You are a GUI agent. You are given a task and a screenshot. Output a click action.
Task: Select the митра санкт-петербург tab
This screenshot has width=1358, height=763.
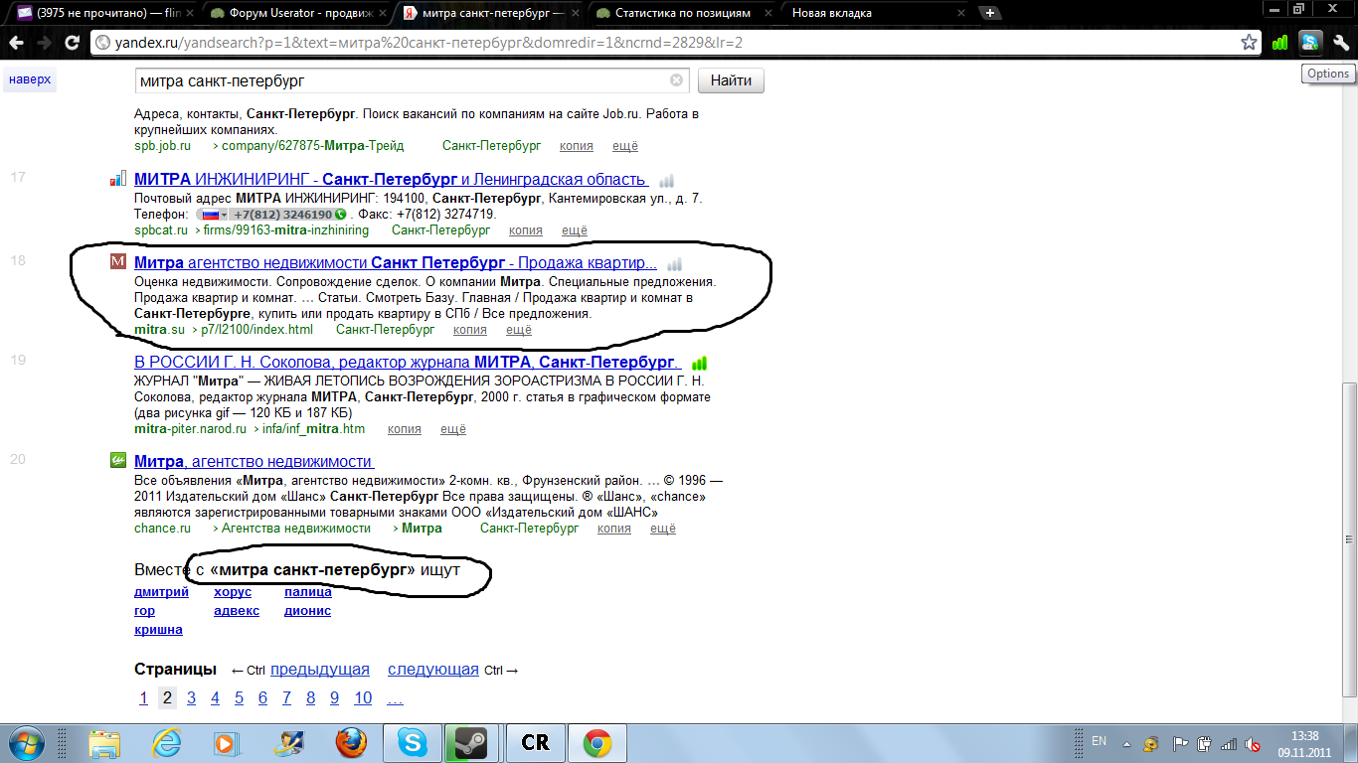[x=489, y=13]
